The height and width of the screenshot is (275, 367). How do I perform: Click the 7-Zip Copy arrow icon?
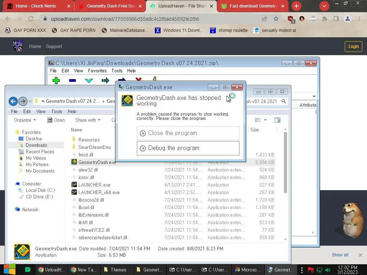105,81
